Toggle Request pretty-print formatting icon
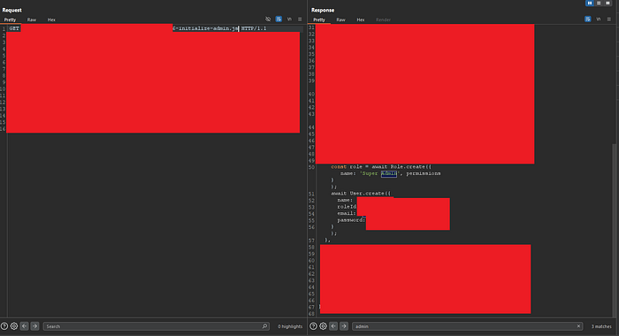The width and height of the screenshot is (619, 336). click(x=279, y=19)
